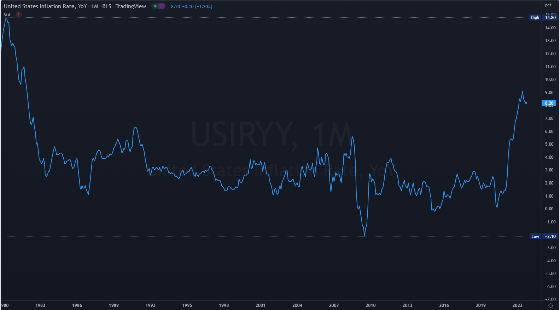
Task: Click the −0.10 (−1.20%) change value
Action: [197, 7]
